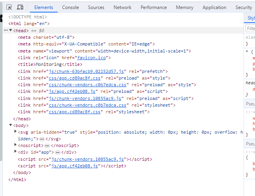Expand the div id app node
This screenshot has width=255, height=196.
[x=15, y=152]
